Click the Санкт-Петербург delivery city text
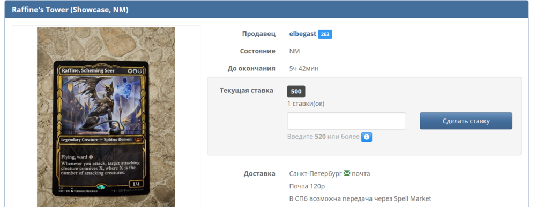Image resolution: width=536 pixels, height=207 pixels. [x=315, y=173]
